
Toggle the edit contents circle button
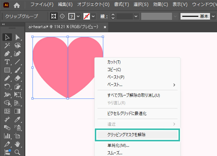tap(62, 16)
